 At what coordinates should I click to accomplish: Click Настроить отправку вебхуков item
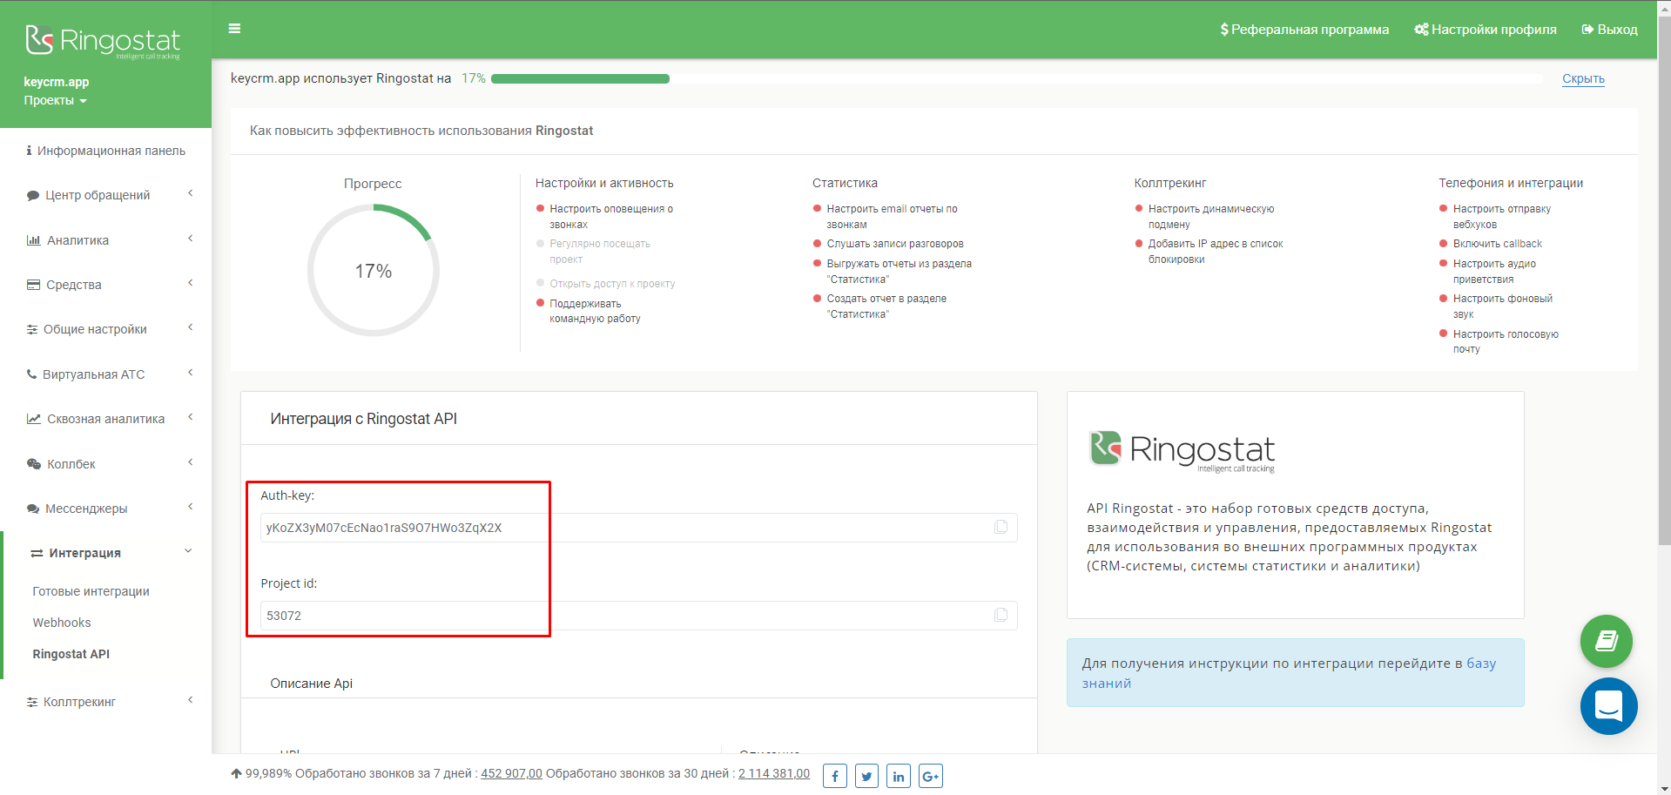1501,217
